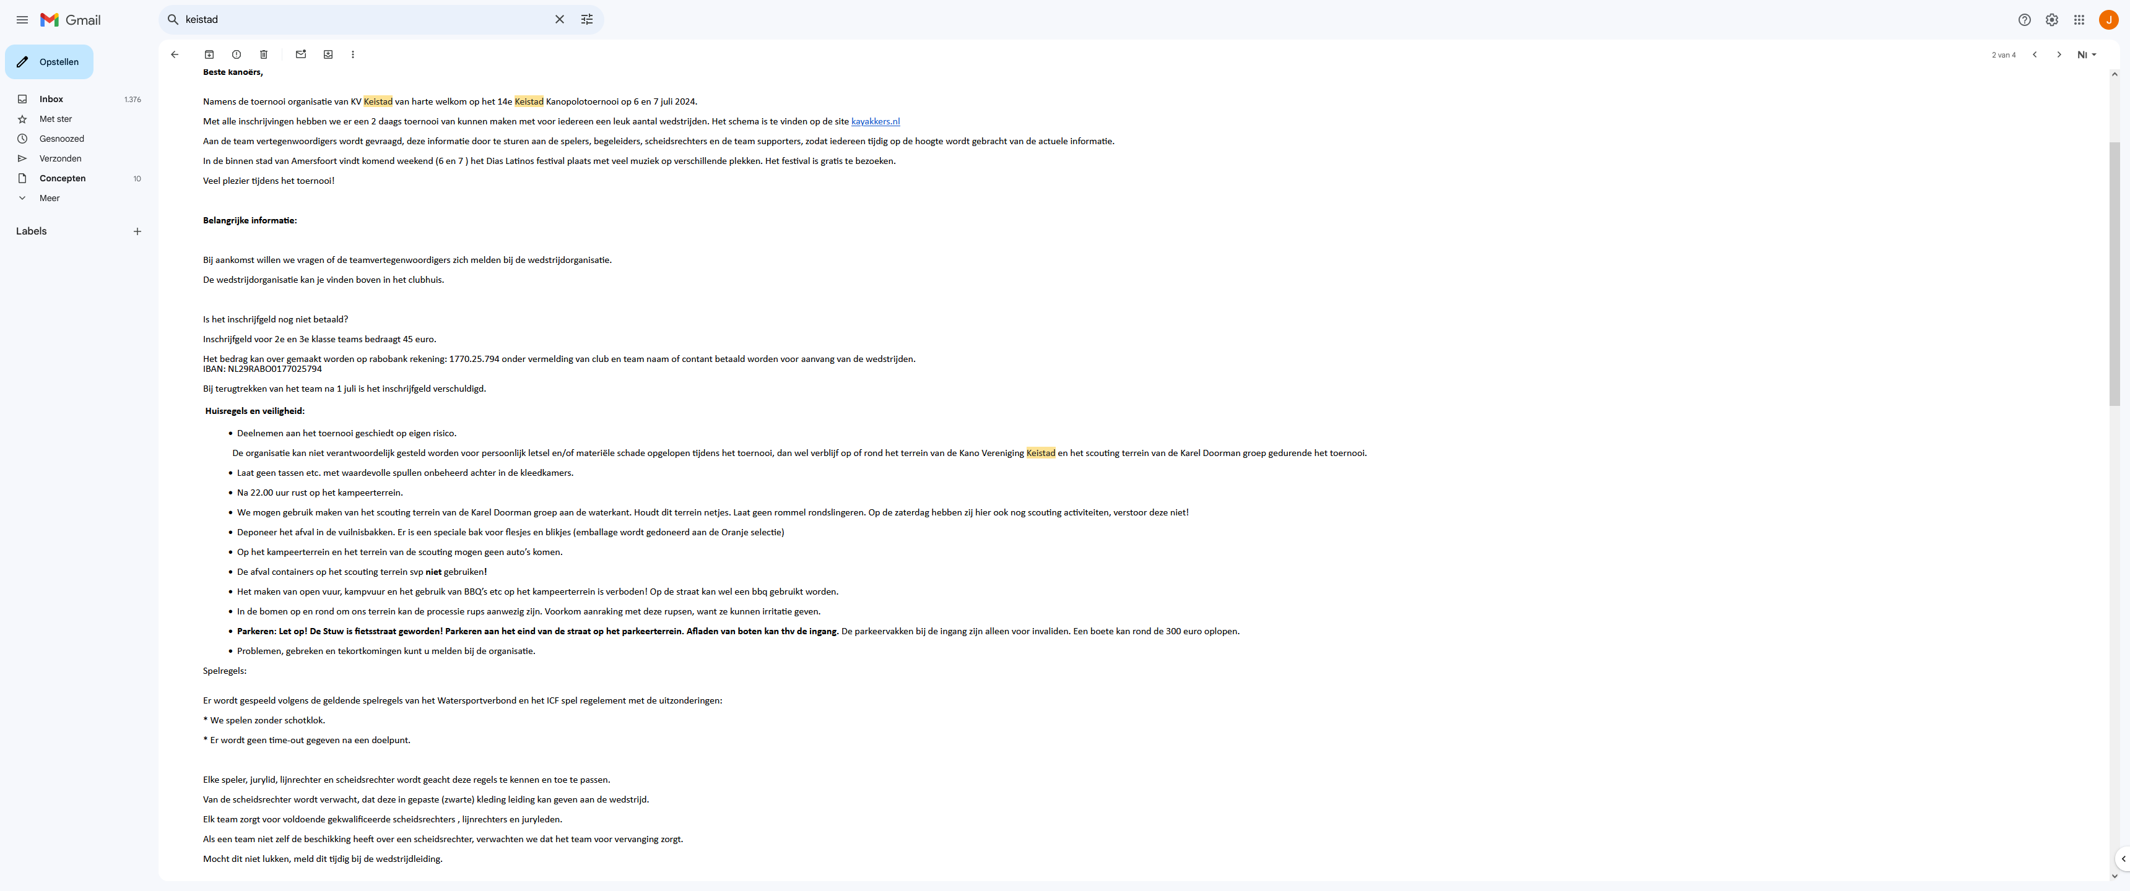Open the Nl input tools dropdown
Viewport: 2130px width, 891px height.
tap(2087, 54)
